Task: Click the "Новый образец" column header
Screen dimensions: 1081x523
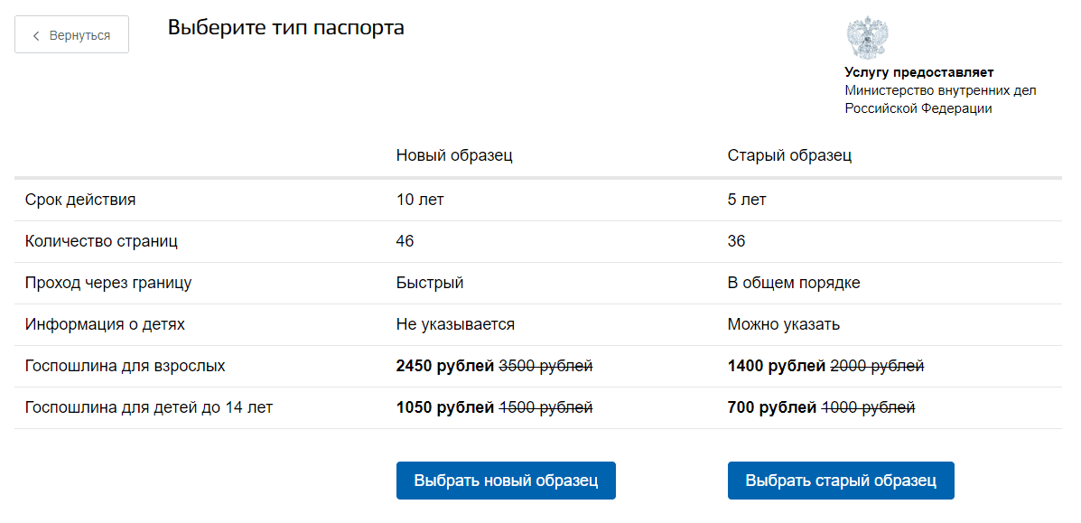Action: click(x=453, y=155)
